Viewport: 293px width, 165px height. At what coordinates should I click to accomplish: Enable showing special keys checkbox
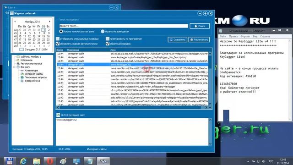58,38
